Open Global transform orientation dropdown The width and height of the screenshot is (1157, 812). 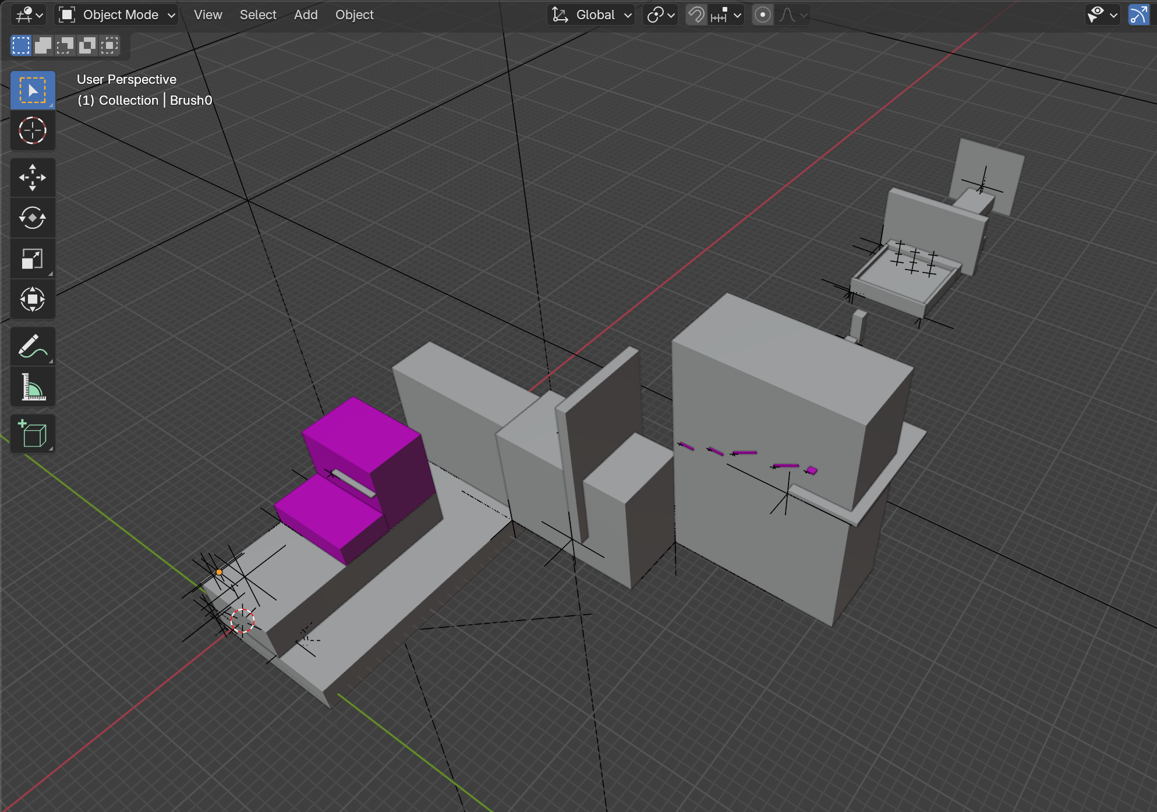592,15
